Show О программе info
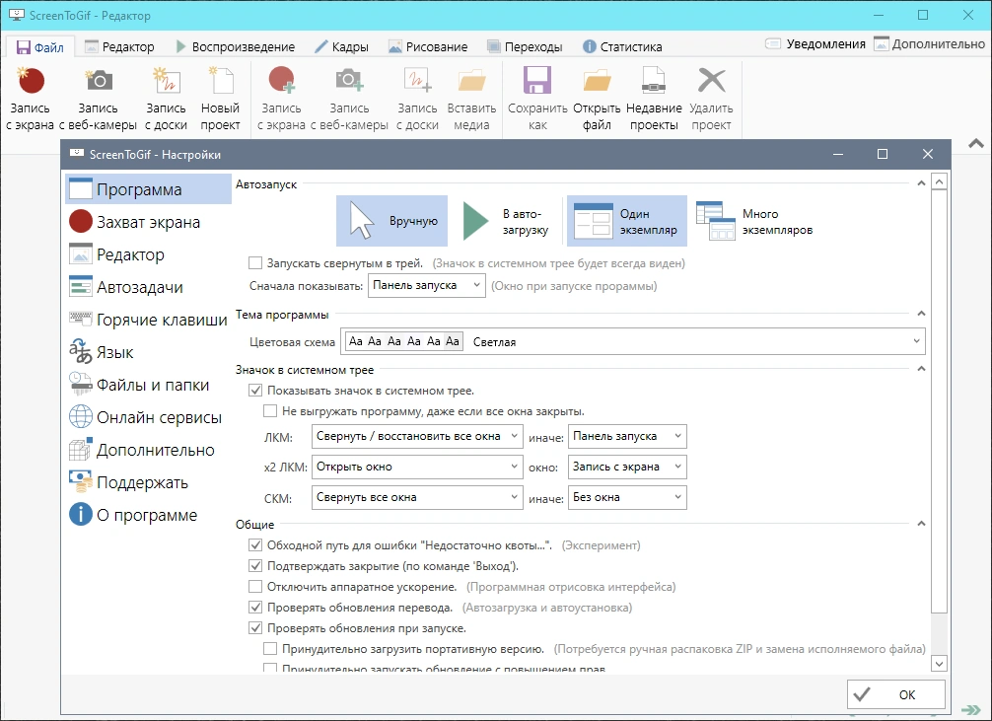This screenshot has width=992, height=721. [148, 515]
